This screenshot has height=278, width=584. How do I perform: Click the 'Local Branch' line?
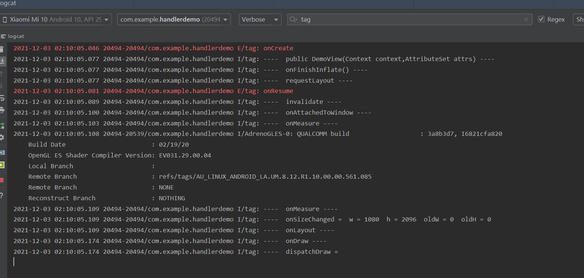(x=91, y=166)
